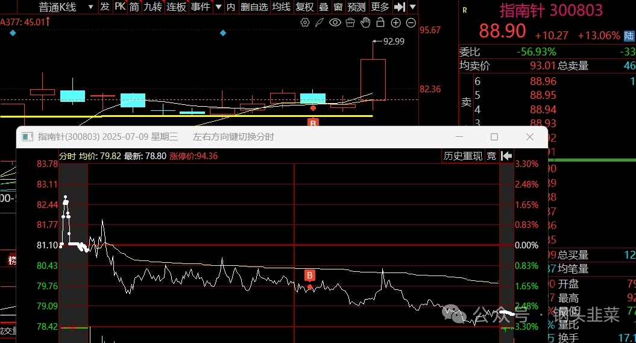Click stock name 指南针 300803
636x343 pixels.
(551, 10)
